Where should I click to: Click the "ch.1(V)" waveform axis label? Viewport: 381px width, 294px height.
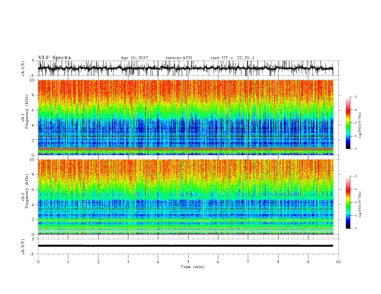coord(23,68)
